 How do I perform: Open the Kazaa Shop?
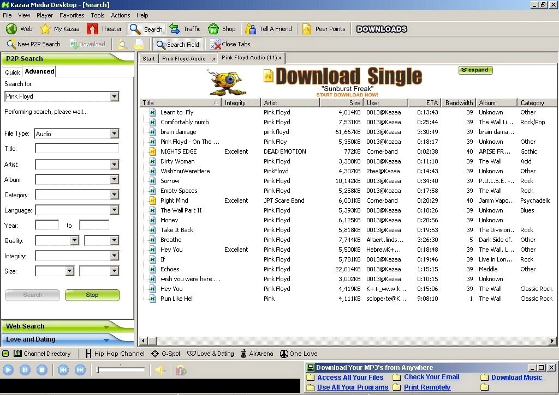tap(223, 29)
